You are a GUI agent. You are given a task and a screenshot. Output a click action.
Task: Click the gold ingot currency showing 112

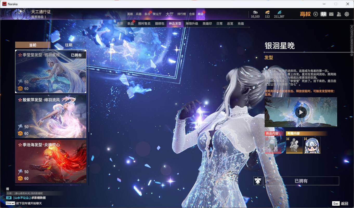[x=267, y=14]
